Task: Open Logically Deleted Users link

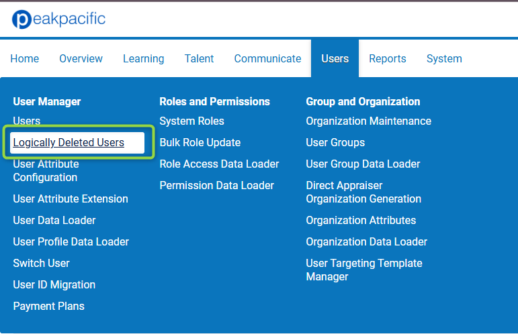Action: [69, 142]
